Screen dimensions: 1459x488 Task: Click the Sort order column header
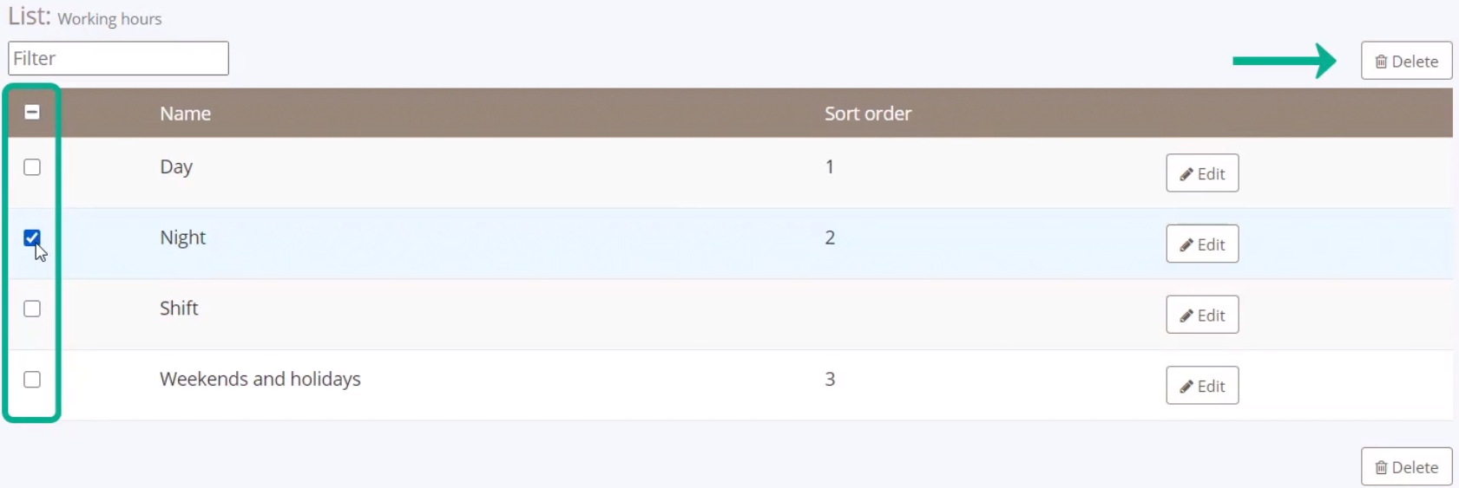[x=868, y=114]
